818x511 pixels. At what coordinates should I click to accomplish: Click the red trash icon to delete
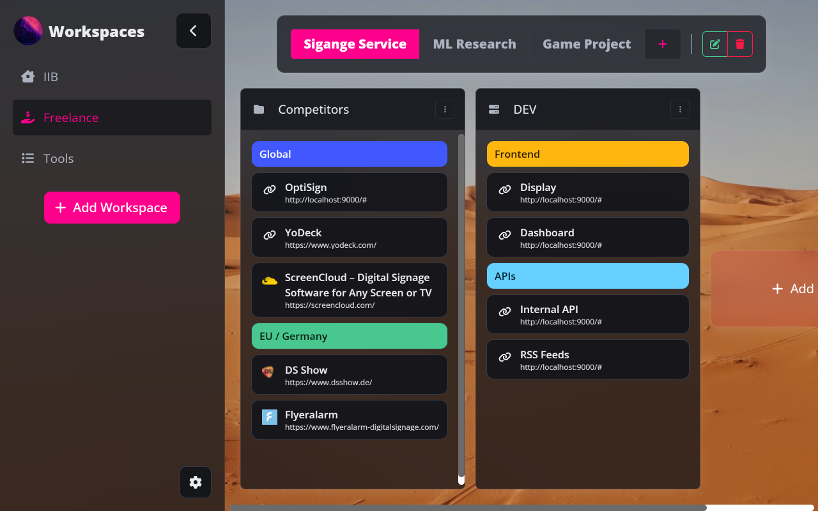[x=740, y=44]
